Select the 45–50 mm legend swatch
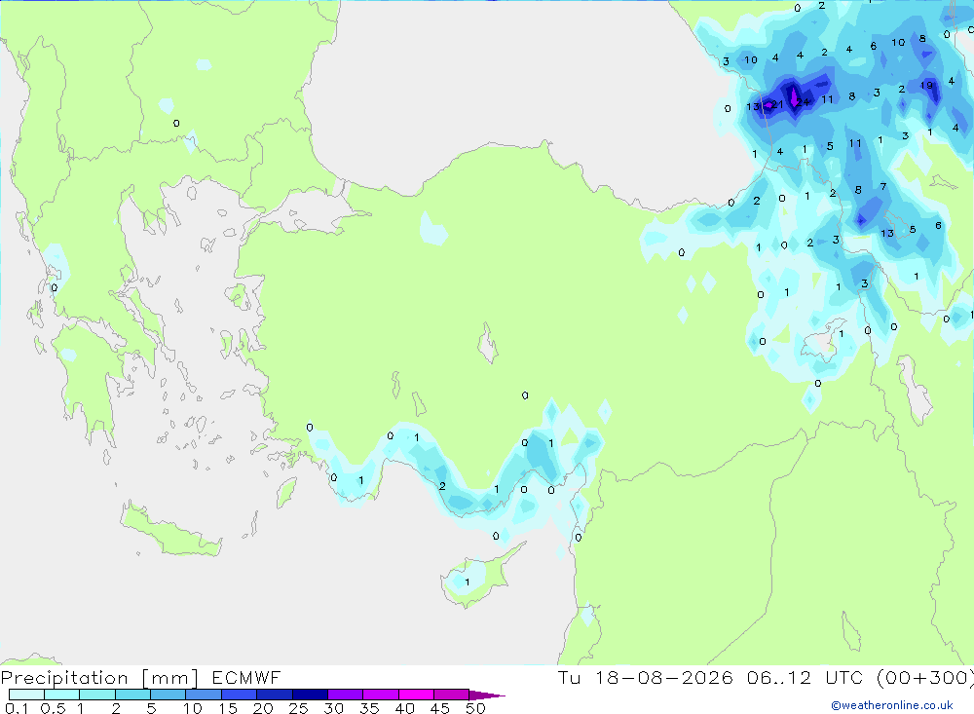This screenshot has height=714, width=974. pyautogui.click(x=452, y=695)
